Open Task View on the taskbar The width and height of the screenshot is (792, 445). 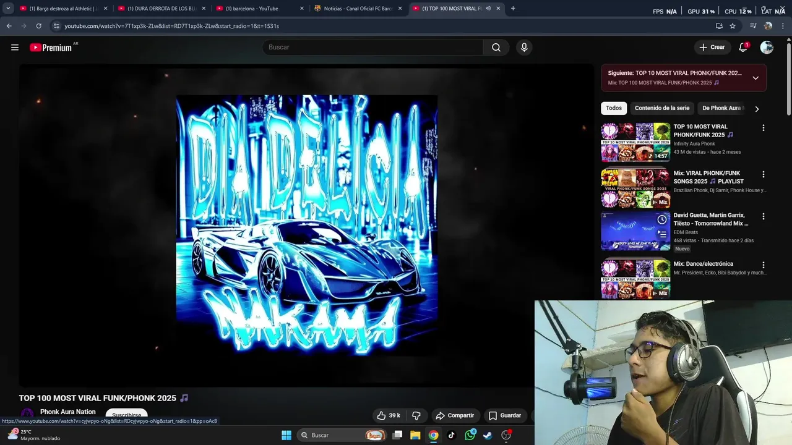click(x=398, y=435)
